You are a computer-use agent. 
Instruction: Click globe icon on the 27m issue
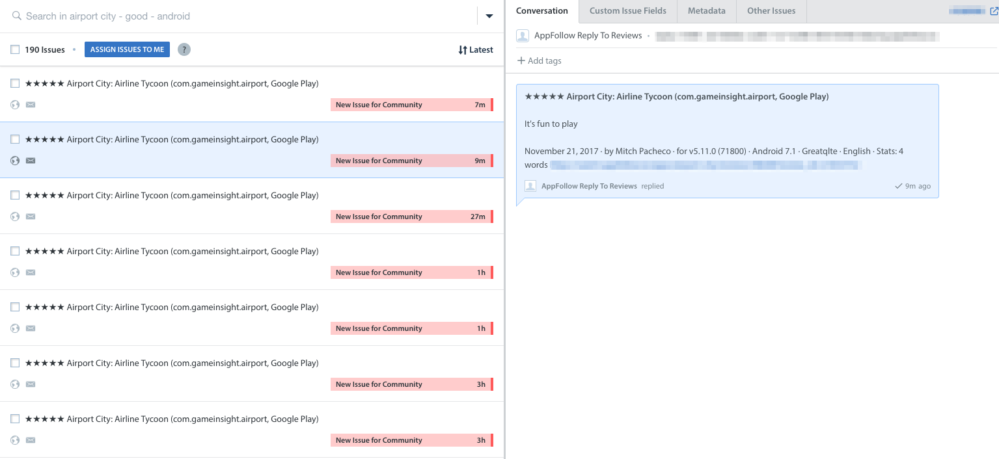pos(15,216)
